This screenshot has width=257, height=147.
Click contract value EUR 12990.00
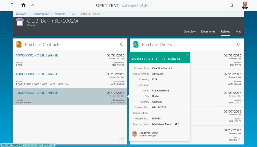tap(117, 84)
